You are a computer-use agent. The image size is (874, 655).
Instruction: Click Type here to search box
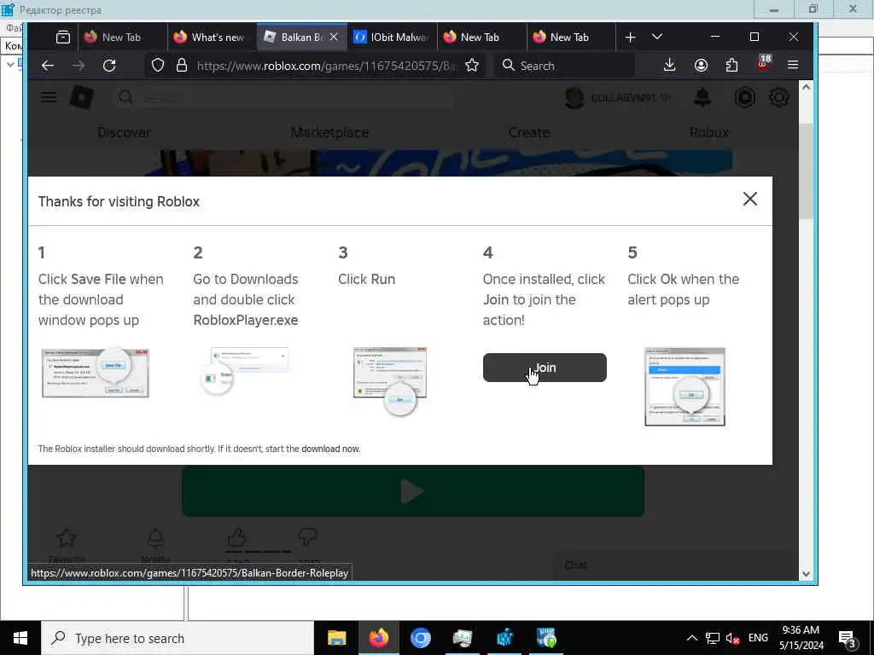tap(178, 638)
